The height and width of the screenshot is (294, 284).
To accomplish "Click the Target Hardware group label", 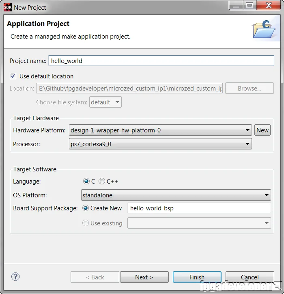I will coord(36,118).
